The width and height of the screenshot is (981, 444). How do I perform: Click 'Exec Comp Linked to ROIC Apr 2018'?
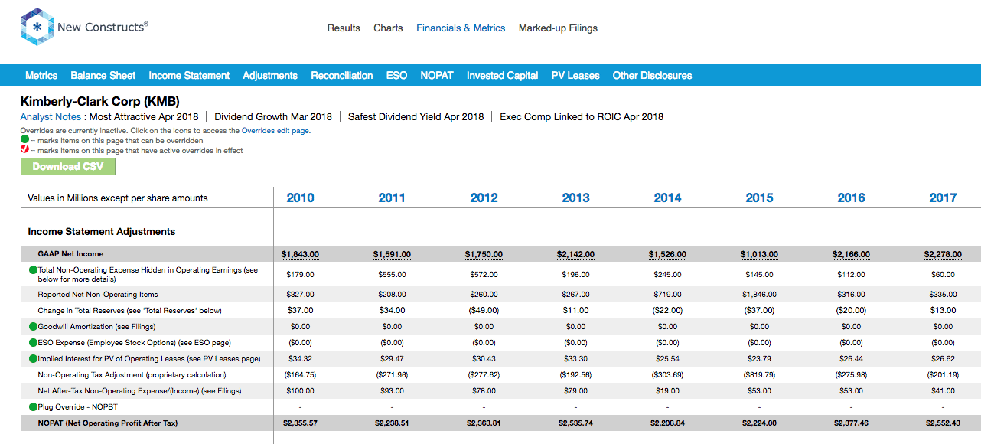pyautogui.click(x=582, y=117)
